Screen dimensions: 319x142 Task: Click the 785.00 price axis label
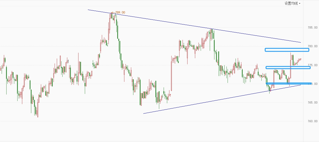click(313, 27)
